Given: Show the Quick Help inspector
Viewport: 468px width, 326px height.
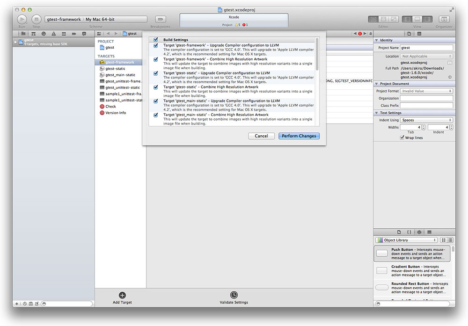Looking at the screenshot, I should [419, 34].
